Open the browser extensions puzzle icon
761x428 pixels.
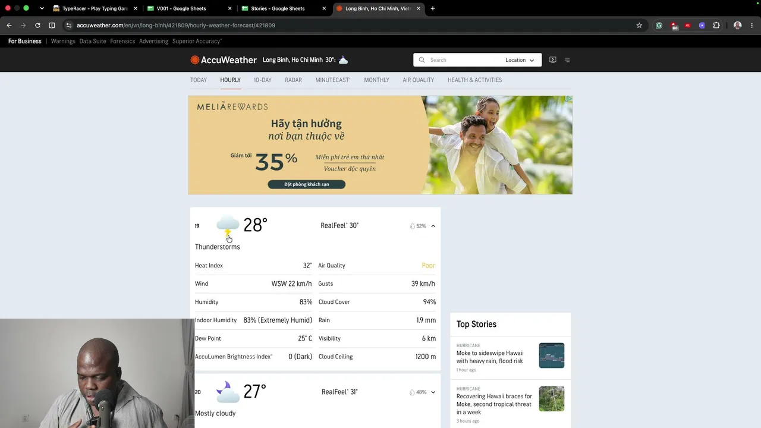pos(716,26)
